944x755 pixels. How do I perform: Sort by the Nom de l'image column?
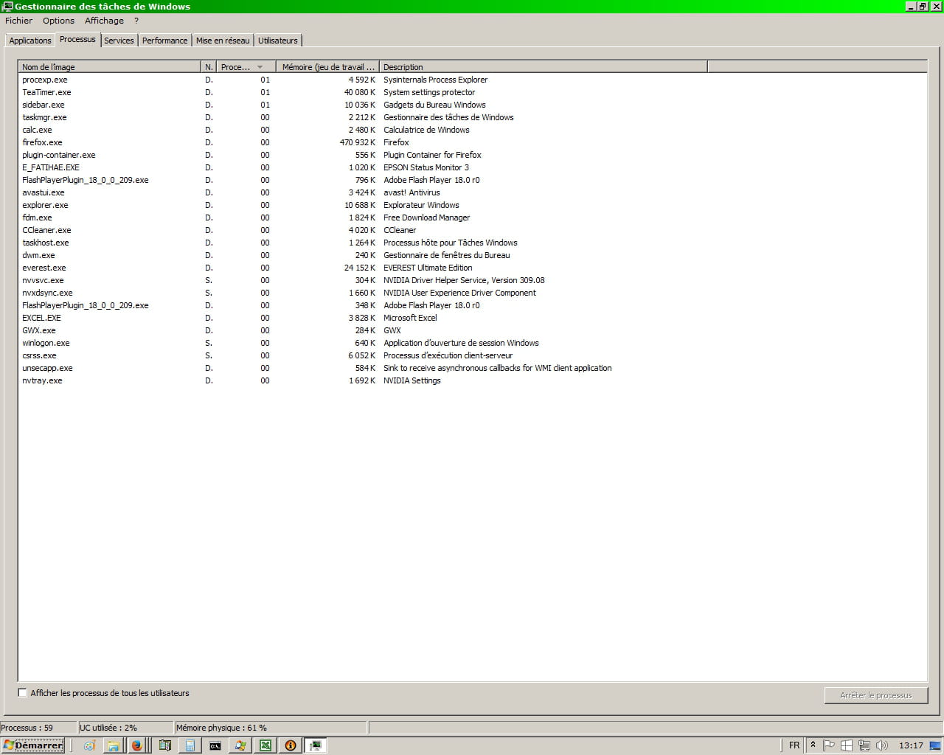(x=109, y=66)
